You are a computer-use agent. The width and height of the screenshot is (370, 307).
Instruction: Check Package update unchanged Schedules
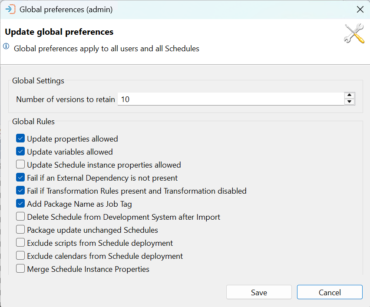(20, 229)
